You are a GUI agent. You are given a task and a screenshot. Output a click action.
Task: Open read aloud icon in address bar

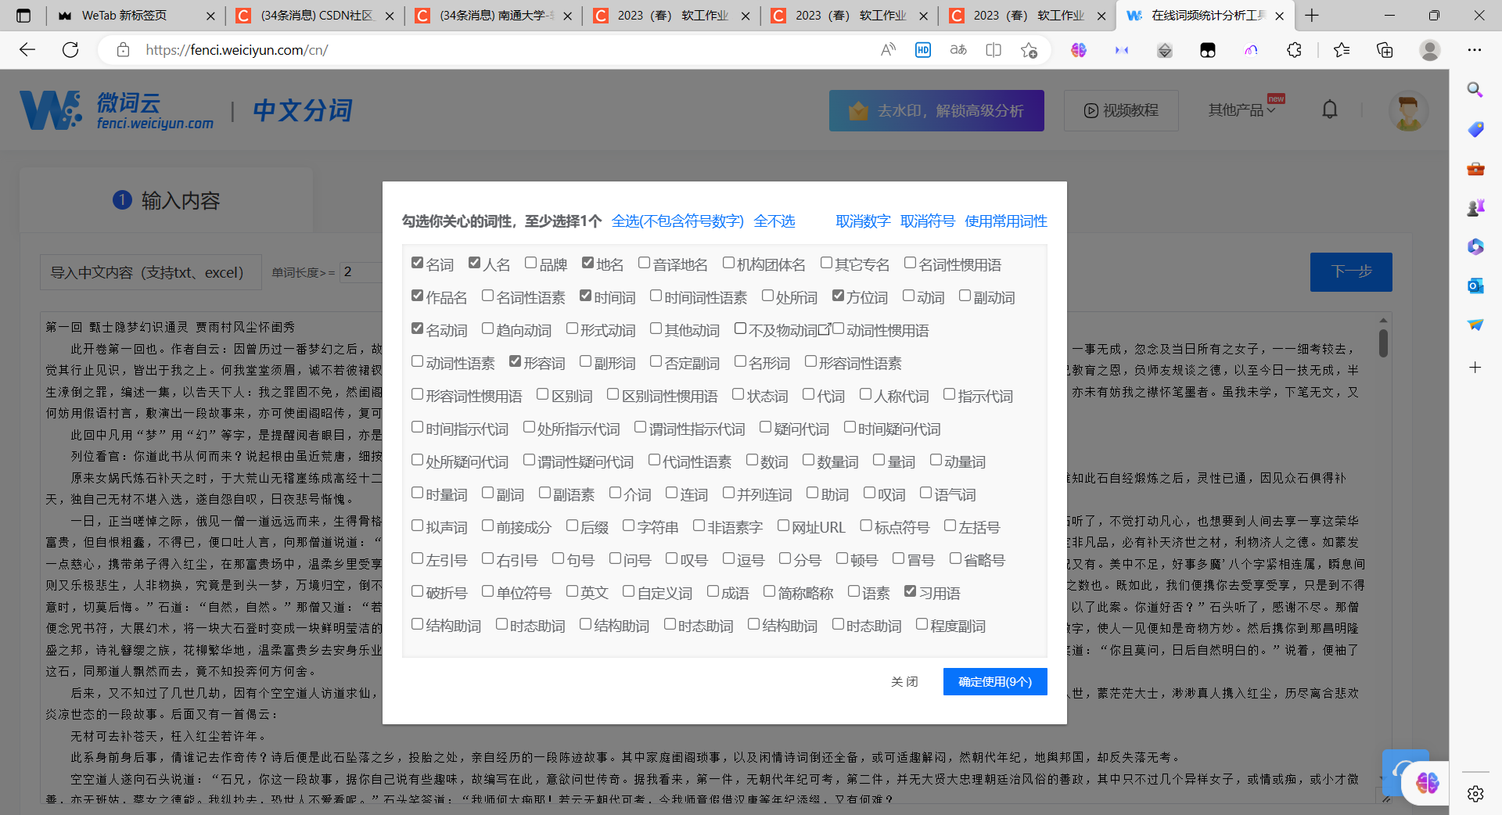click(x=888, y=50)
